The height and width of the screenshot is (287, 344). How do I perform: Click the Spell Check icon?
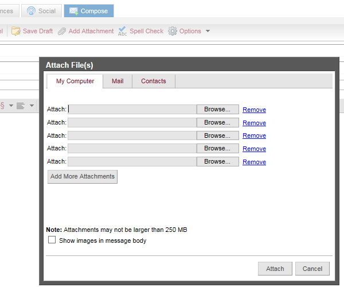pos(123,31)
